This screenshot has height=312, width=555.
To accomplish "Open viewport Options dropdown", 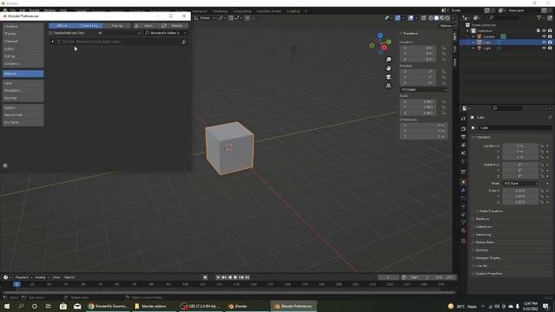I will point(447,26).
